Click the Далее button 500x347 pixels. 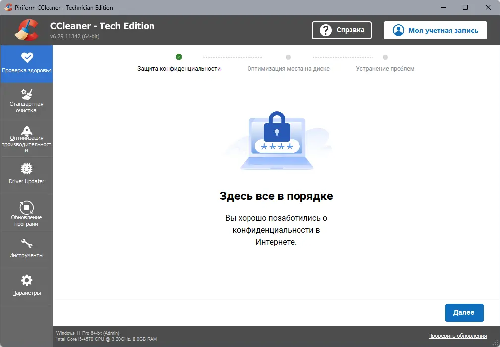[464, 312]
